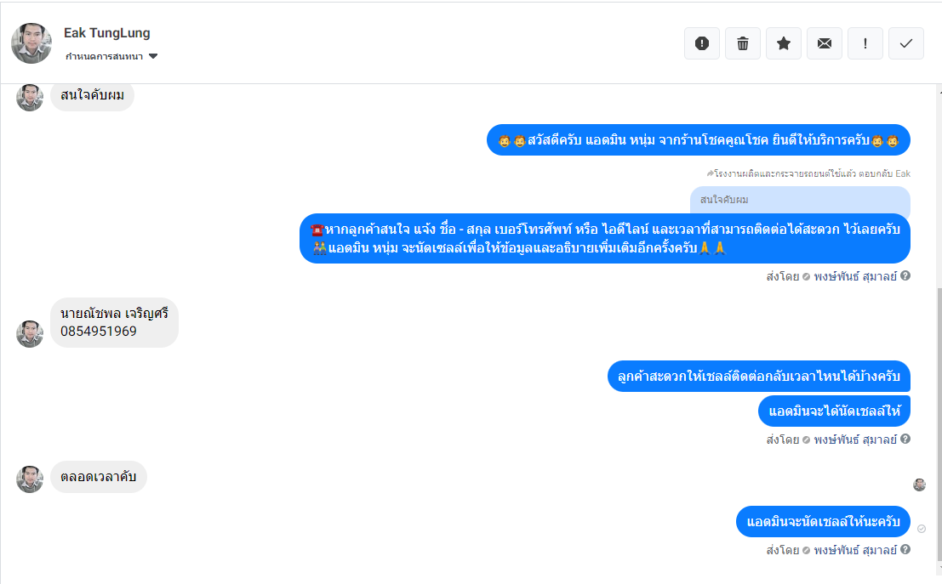Select the last message แอดมินจะนัดเซลล์ให้นะครับ
Screen dimensions: 942x584
click(823, 522)
